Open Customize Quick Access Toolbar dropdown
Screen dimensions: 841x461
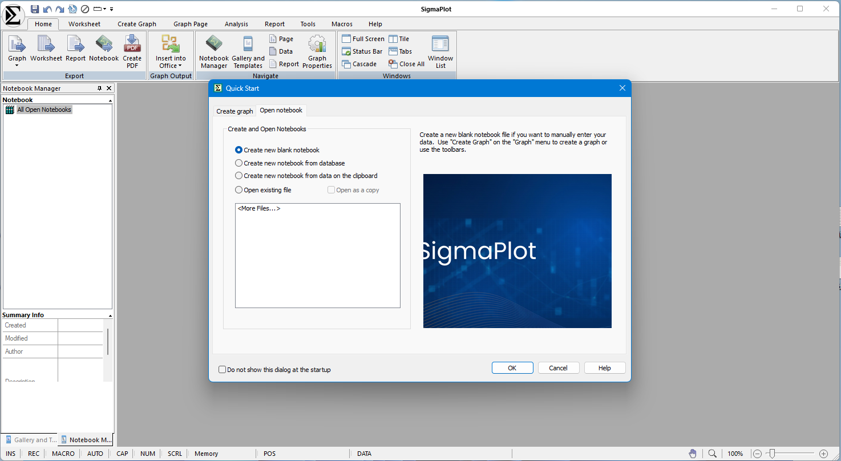point(112,9)
